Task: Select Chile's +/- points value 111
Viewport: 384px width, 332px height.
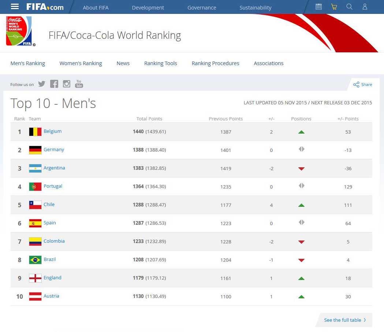Action: point(348,205)
